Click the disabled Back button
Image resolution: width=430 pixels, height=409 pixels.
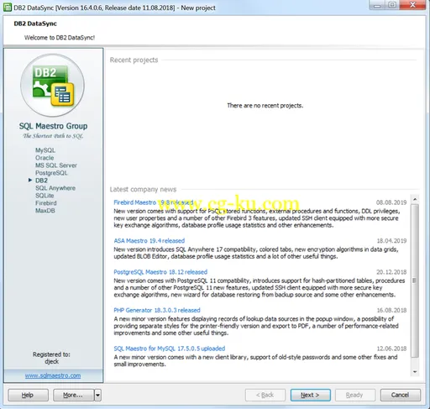point(265,395)
